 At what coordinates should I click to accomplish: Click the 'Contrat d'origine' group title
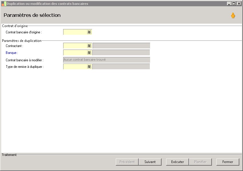tap(15, 26)
